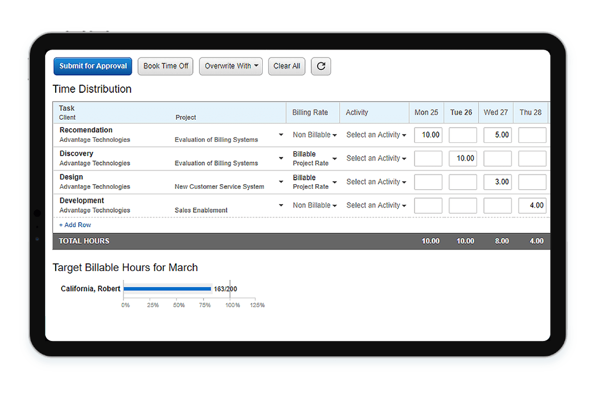Add a new row with + Add Row
Screen dimensions: 596x397
(75, 225)
